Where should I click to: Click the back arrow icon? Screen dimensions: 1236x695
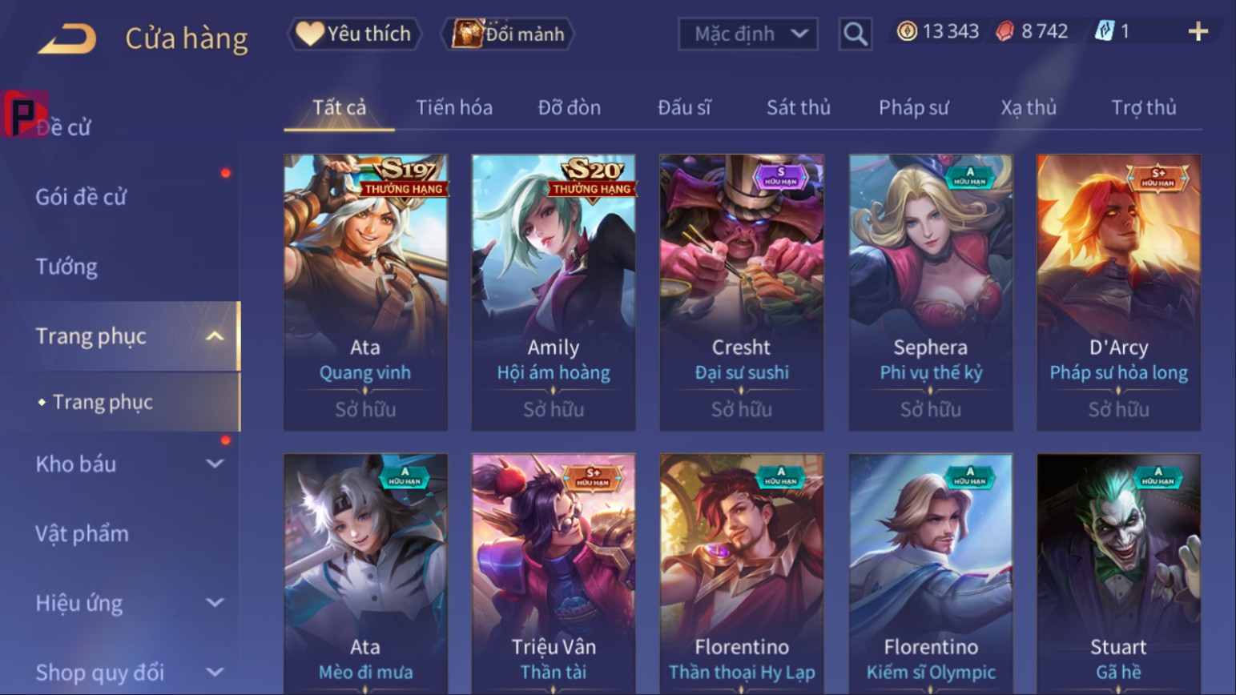(67, 38)
